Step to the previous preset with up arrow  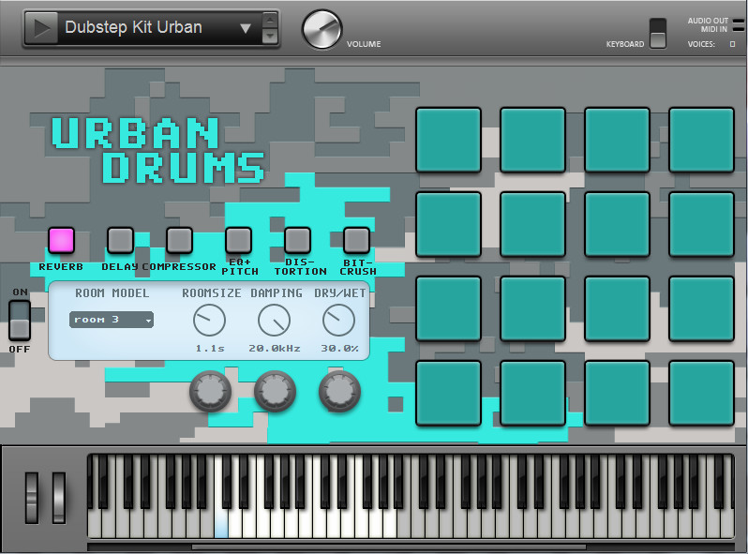coord(270,19)
